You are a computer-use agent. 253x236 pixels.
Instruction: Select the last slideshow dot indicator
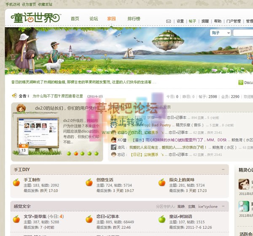96,154
